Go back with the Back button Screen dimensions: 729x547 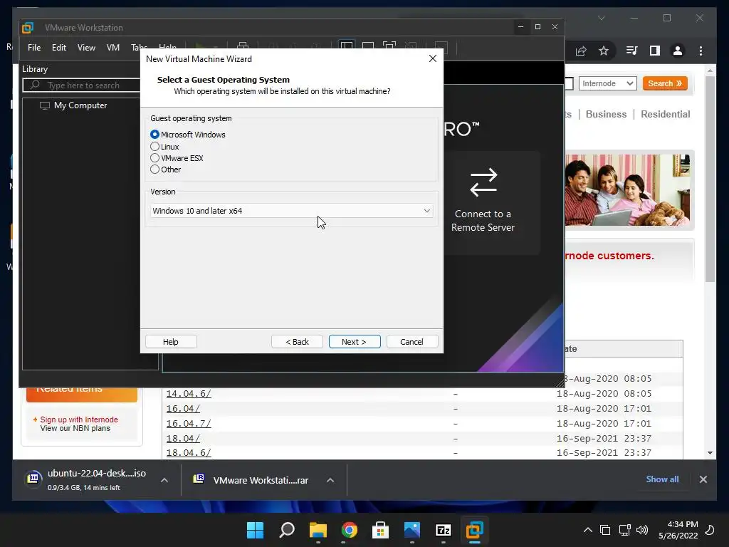(x=297, y=342)
